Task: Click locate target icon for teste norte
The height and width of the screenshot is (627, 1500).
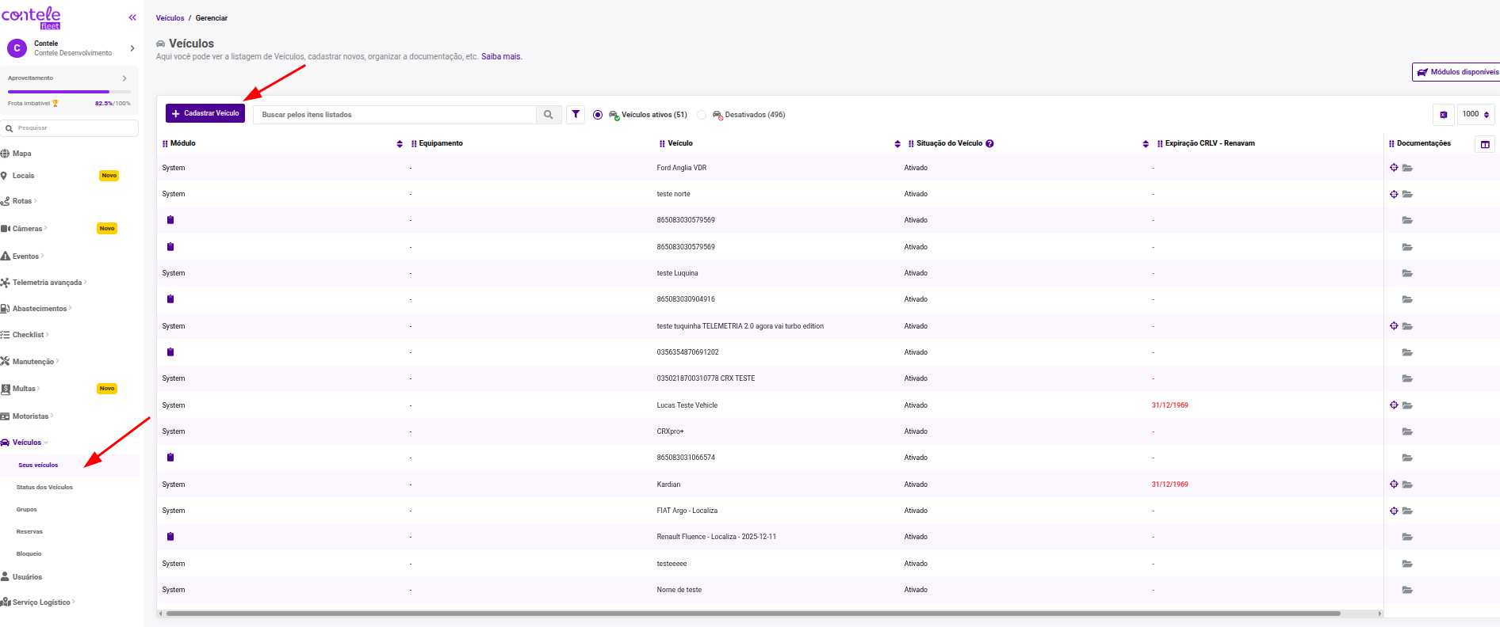Action: (x=1394, y=194)
